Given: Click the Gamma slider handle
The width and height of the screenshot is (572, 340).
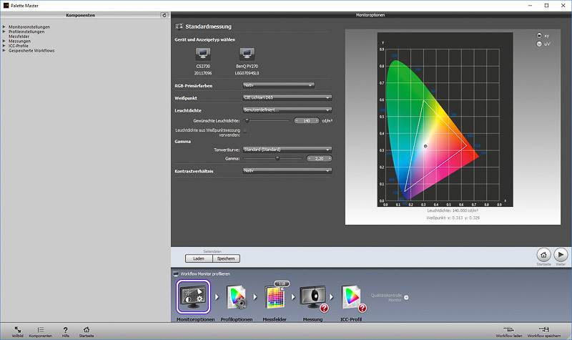Looking at the screenshot, I should 277,158.
